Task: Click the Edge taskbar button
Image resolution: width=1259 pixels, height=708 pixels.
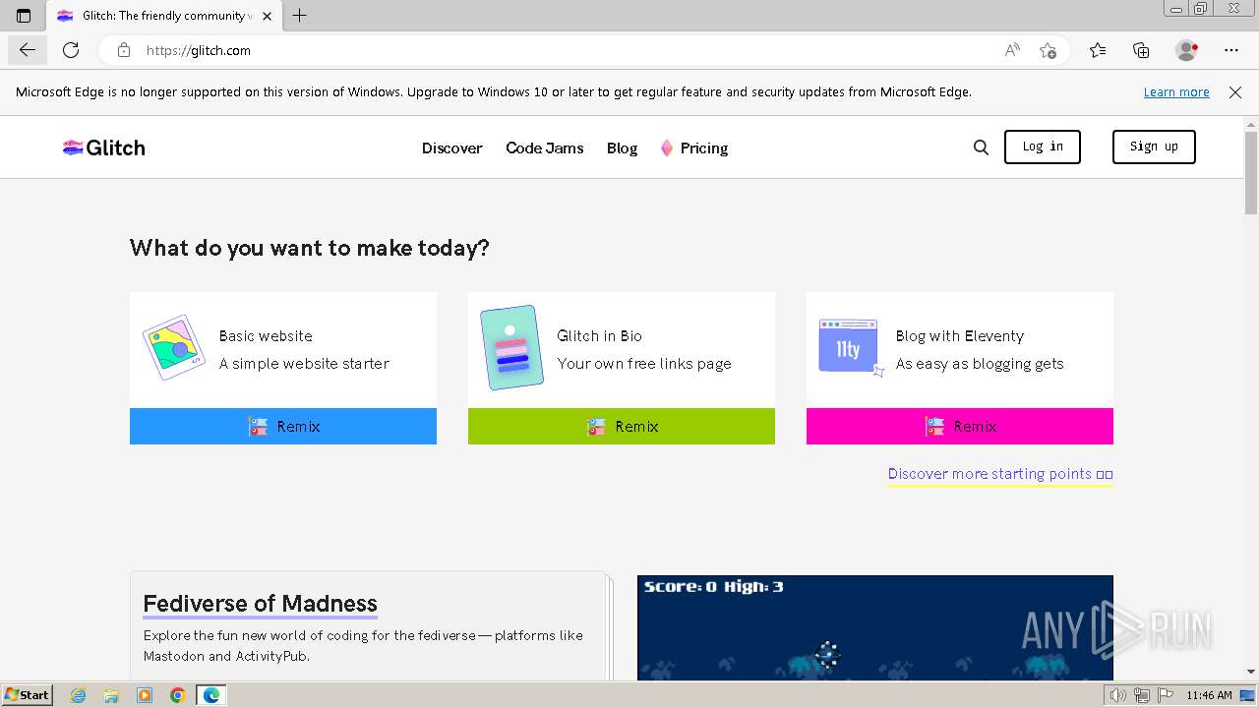Action: 211,695
